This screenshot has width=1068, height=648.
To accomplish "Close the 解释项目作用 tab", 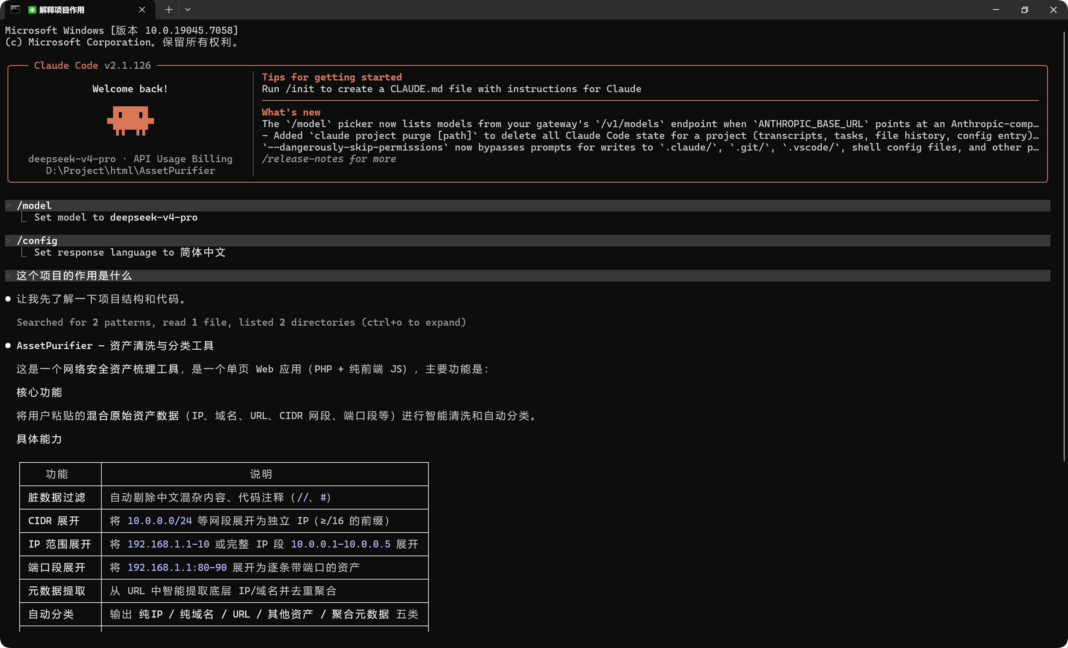I will 142,10.
